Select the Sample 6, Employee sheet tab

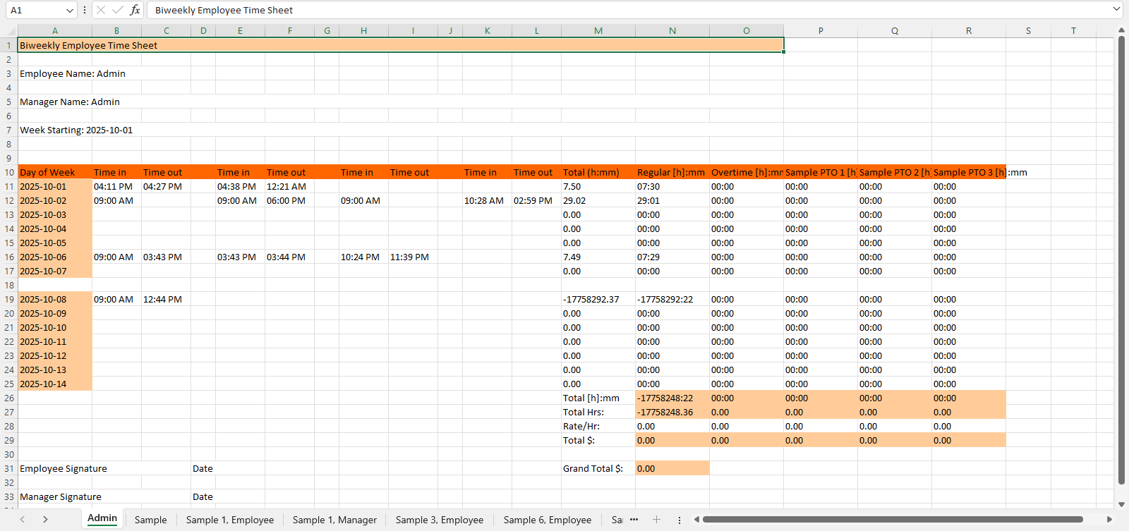[x=548, y=520]
